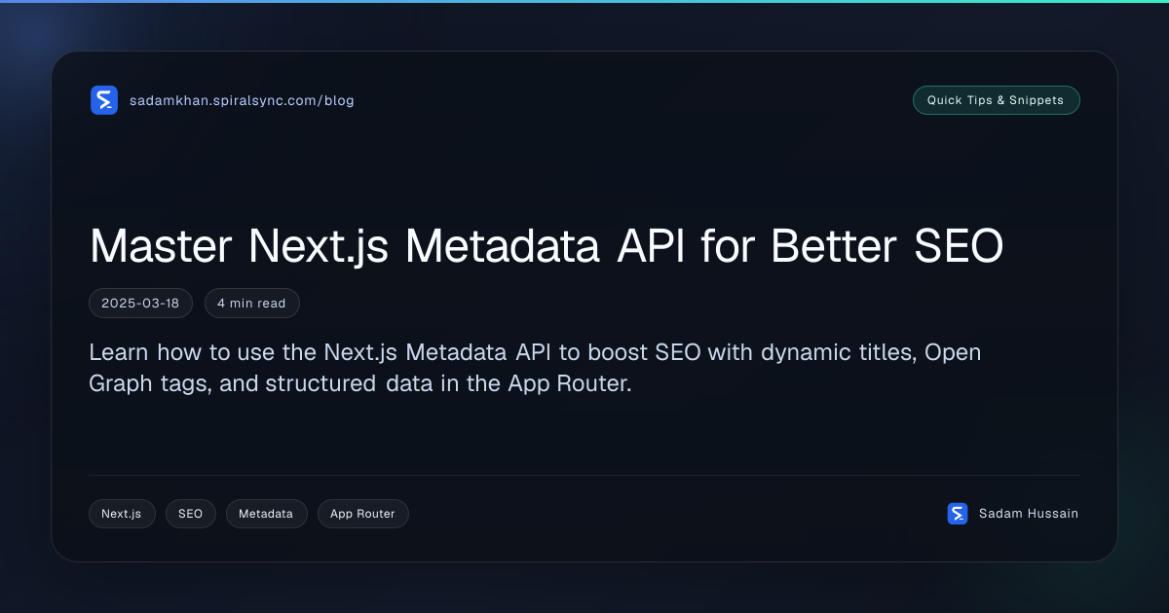1169x613 pixels.
Task: Click the author logo beside Sadam Hussain
Action: (958, 514)
